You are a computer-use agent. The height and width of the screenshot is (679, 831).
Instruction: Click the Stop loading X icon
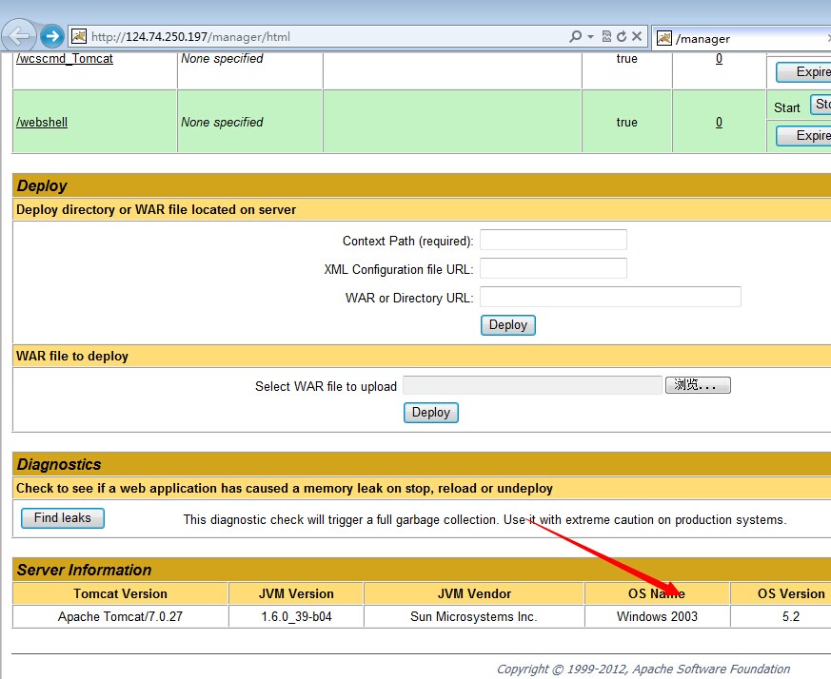coord(637,36)
